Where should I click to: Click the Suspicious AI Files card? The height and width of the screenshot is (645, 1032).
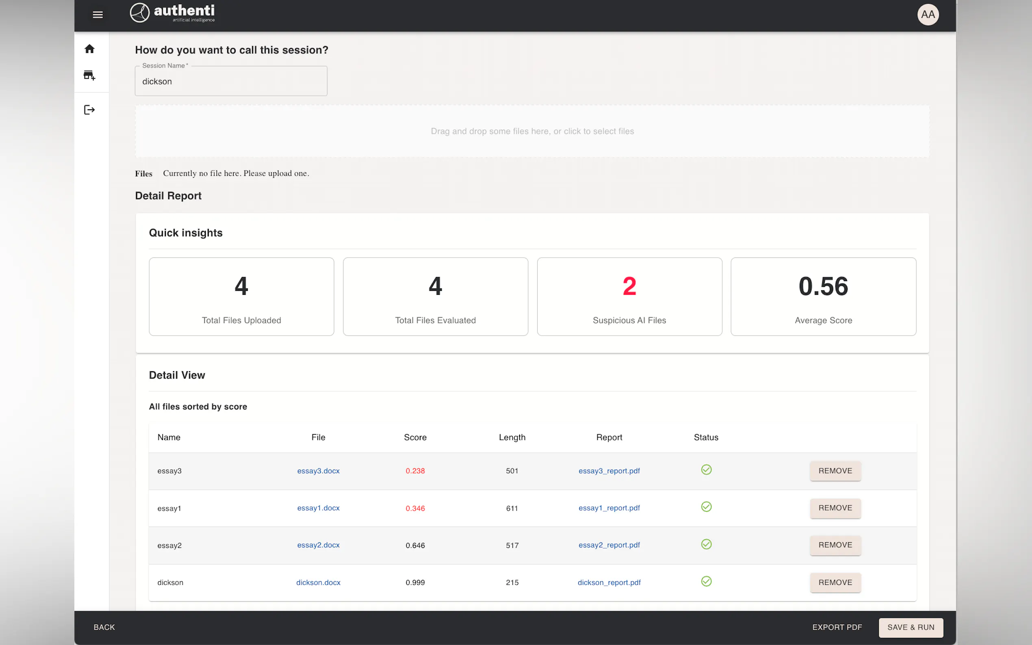coord(629,297)
